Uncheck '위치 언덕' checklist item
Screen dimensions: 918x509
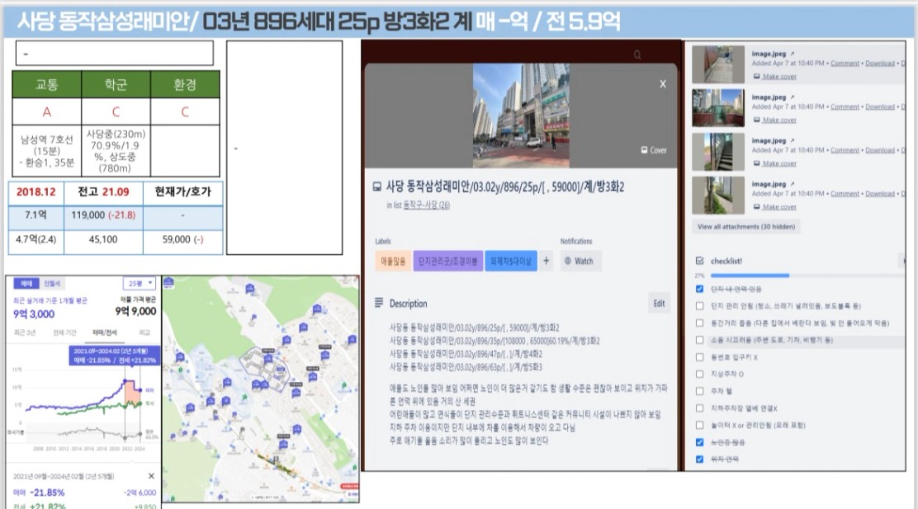tap(699, 460)
